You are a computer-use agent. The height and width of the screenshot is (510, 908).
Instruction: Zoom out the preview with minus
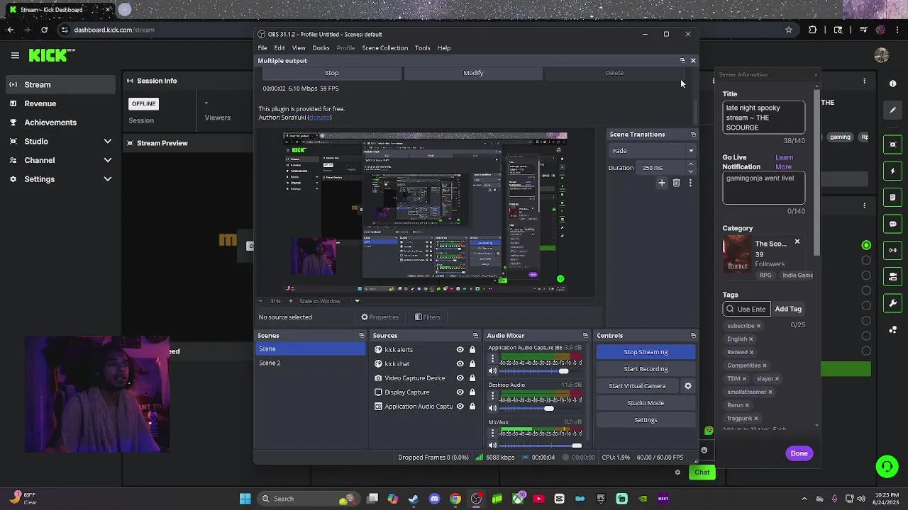(x=260, y=301)
